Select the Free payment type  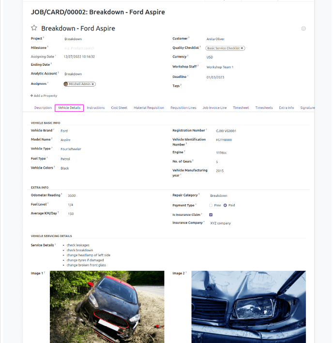click(x=211, y=205)
